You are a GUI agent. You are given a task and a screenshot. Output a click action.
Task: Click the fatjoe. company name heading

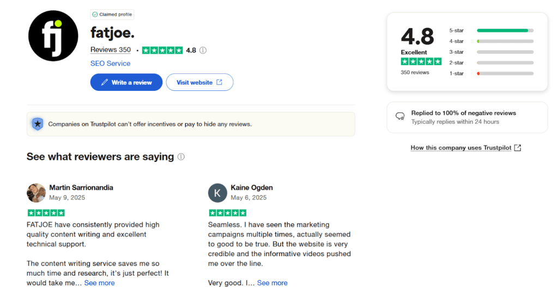click(112, 33)
